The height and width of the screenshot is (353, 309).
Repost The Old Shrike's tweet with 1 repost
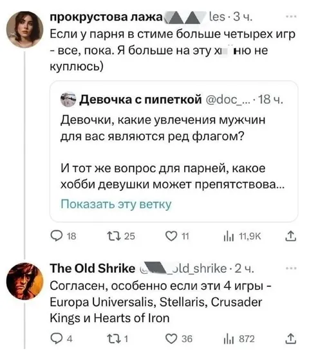[x=113, y=339]
